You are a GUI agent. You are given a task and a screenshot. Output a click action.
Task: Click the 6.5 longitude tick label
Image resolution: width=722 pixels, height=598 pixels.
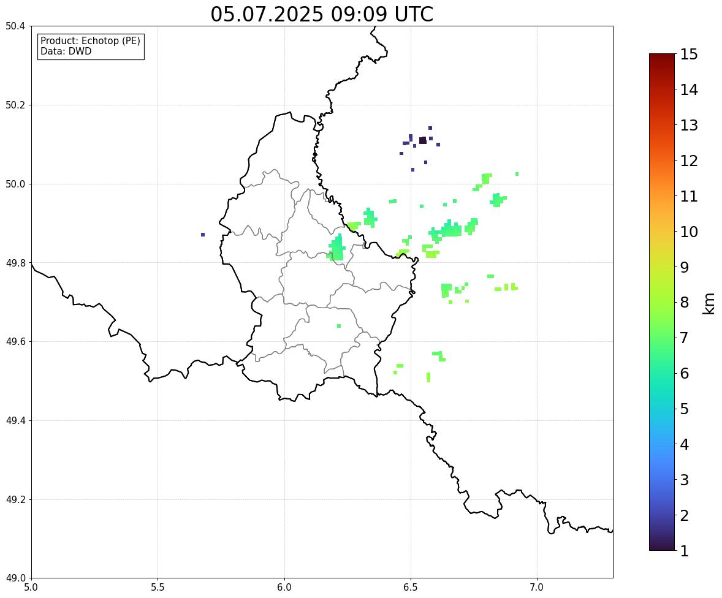411,588
